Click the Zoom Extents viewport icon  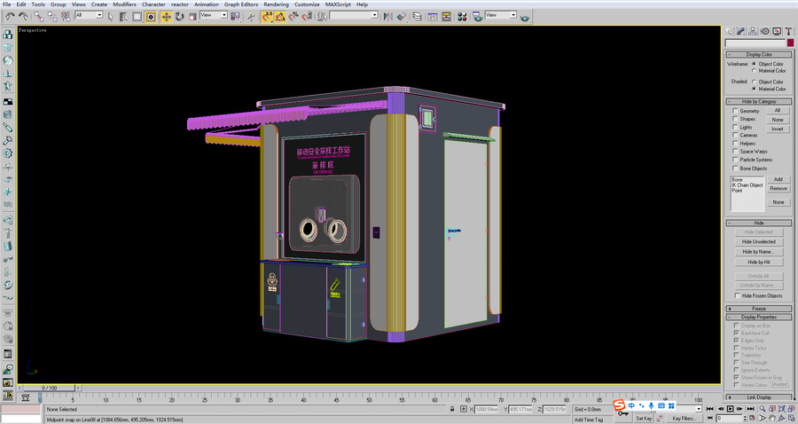click(x=782, y=409)
